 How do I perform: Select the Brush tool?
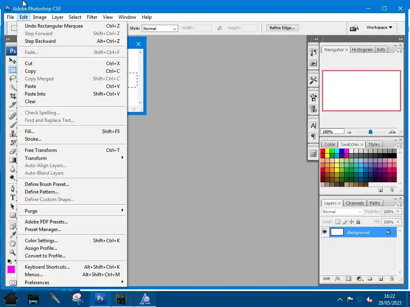pos(12,125)
